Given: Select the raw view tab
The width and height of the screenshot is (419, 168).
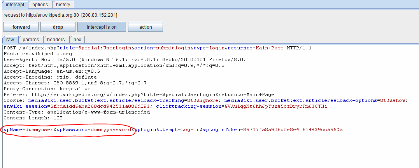Looking at the screenshot, I should click(10, 40).
